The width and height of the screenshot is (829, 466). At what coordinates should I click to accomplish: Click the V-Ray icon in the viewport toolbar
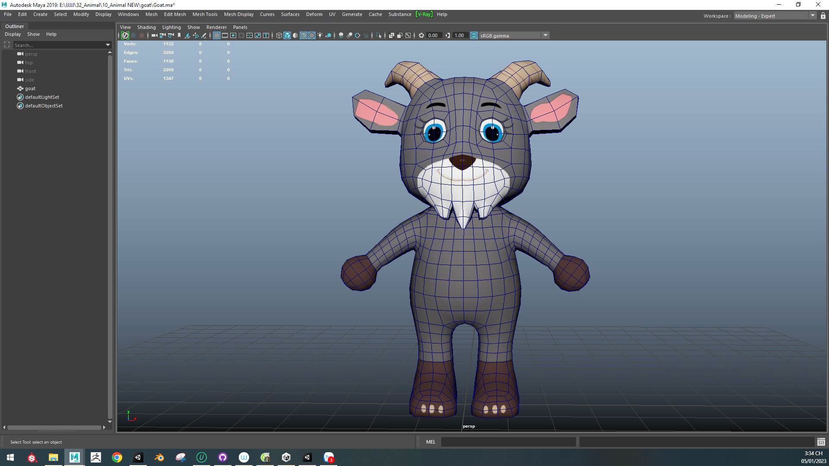point(125,35)
